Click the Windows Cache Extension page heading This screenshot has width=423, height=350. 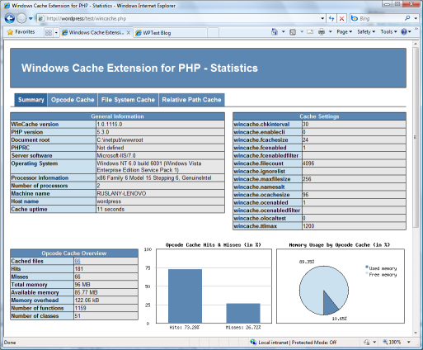139,68
